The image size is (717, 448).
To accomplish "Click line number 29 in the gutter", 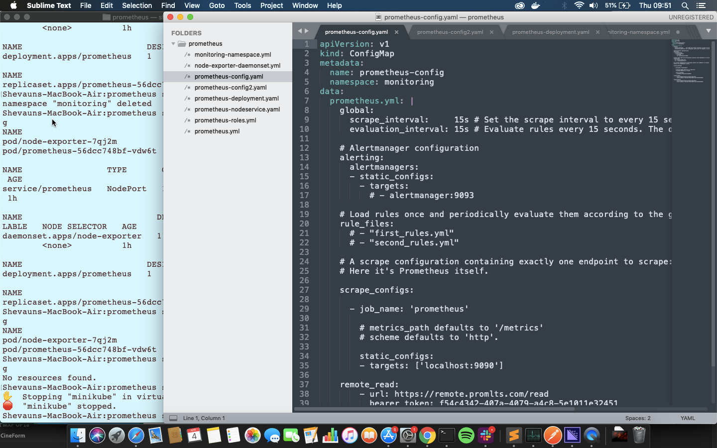I will click(304, 309).
